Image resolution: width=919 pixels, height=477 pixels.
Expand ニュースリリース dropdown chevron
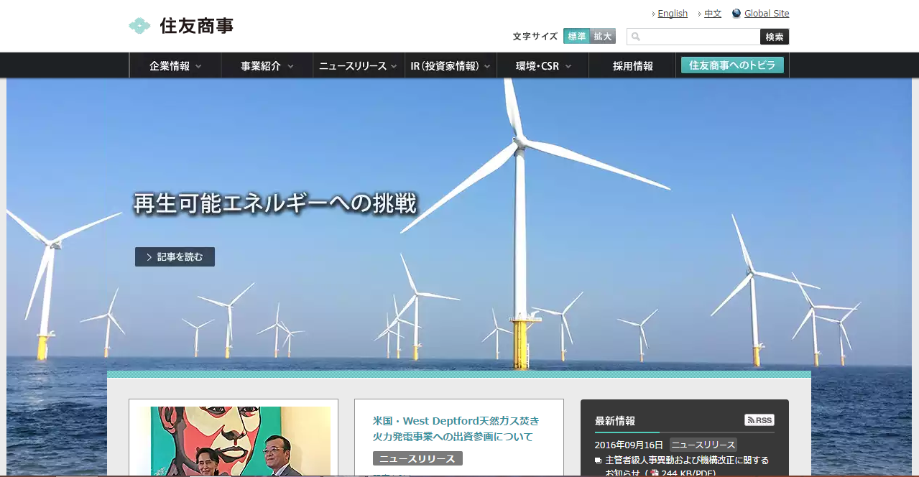(394, 66)
